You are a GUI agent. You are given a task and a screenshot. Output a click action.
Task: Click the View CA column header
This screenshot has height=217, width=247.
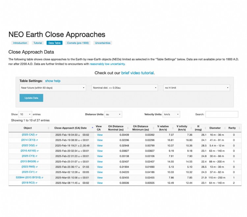tap(99, 128)
